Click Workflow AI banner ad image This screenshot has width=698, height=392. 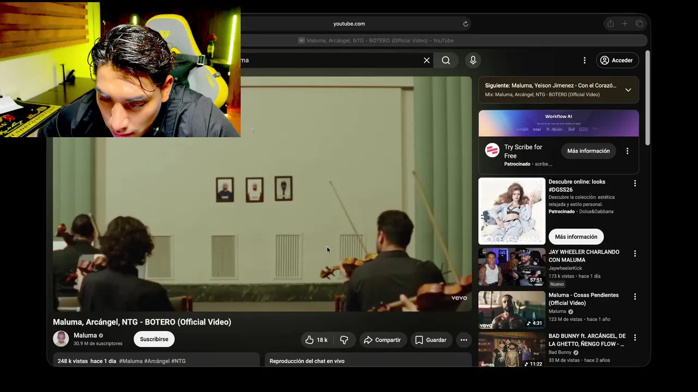pos(558,123)
